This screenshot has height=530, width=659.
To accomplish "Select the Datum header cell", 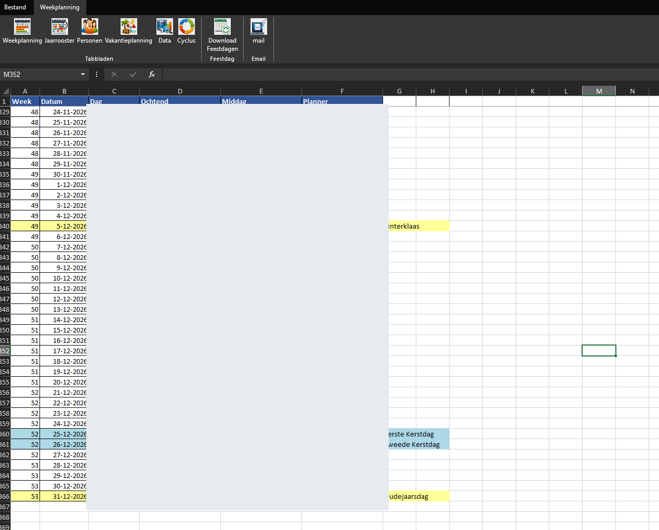I will click(x=64, y=101).
